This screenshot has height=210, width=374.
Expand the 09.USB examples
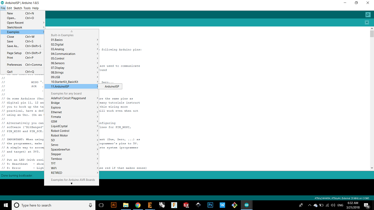tap(71, 77)
